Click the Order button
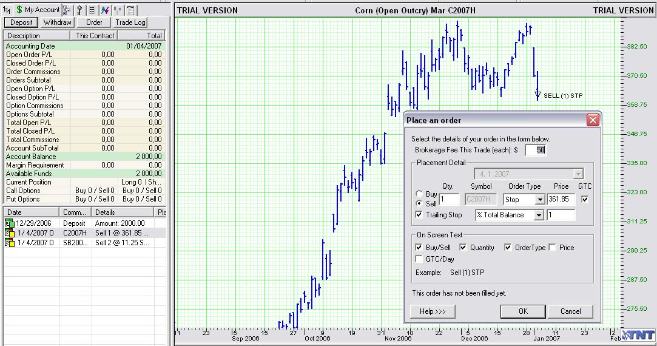Screen dimensions: 657x346 tap(94, 22)
